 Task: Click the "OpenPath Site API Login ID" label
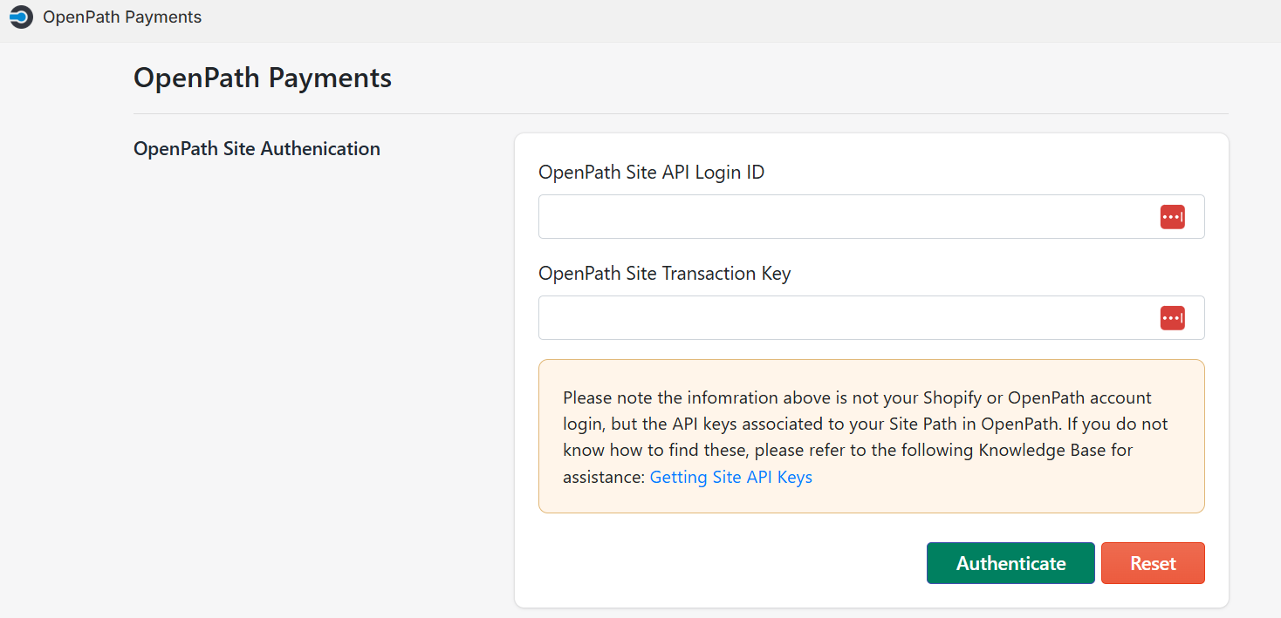tap(652, 173)
